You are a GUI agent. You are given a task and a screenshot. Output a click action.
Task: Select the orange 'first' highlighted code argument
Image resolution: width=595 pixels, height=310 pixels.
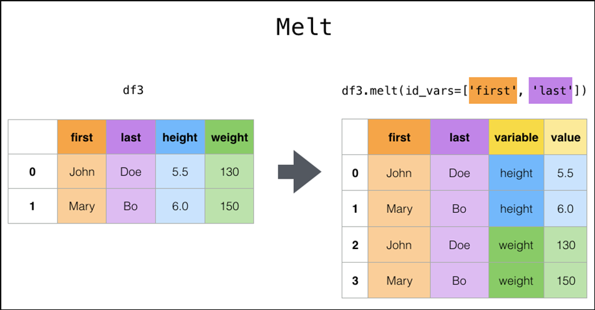coord(493,90)
